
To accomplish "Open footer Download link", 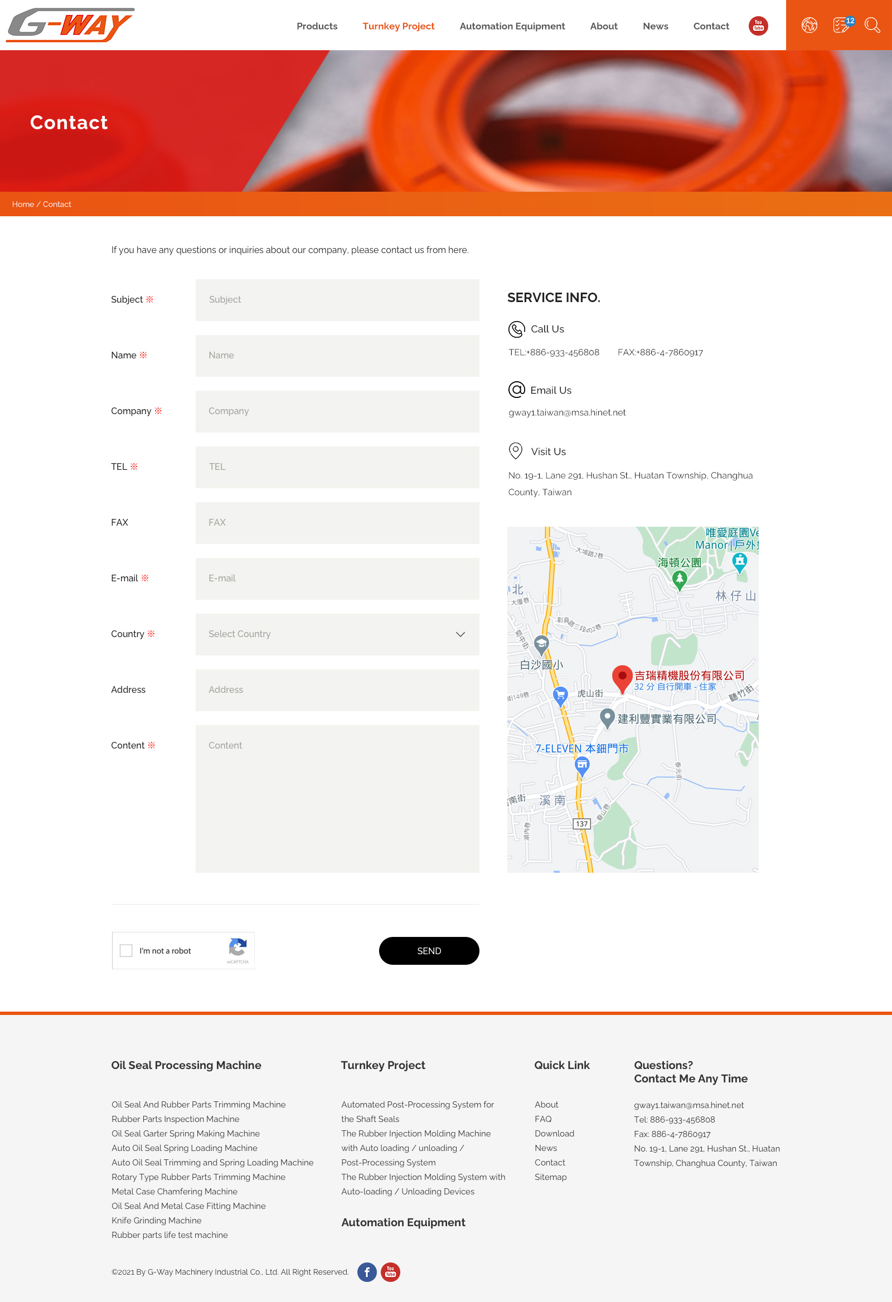I will coord(555,1133).
